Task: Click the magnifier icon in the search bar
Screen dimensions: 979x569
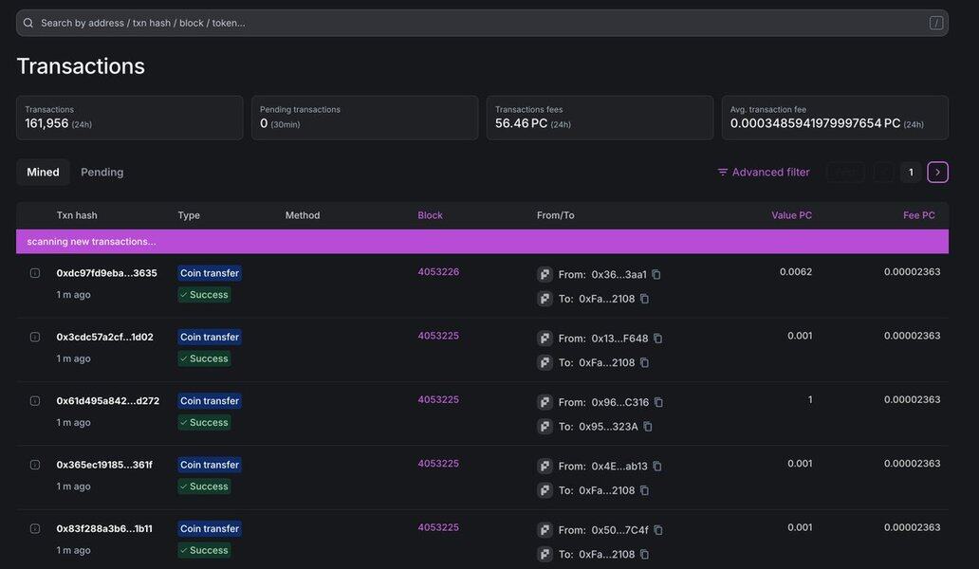Action: pos(28,23)
